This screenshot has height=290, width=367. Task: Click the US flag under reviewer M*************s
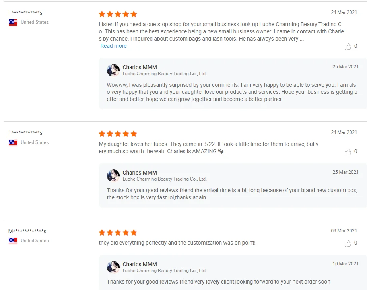[13, 241]
